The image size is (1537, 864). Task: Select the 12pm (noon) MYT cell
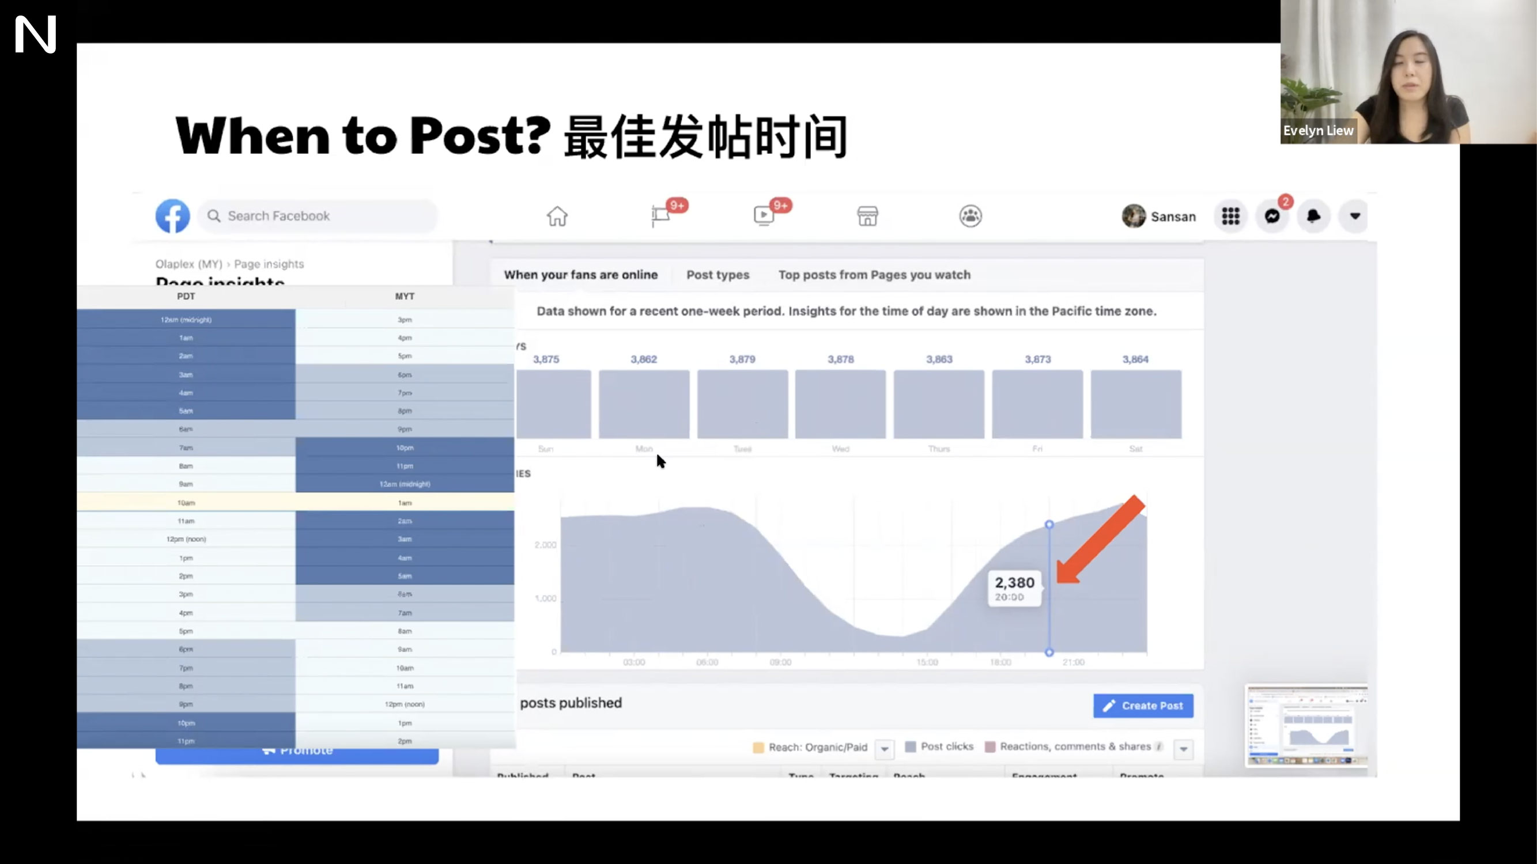(x=405, y=704)
